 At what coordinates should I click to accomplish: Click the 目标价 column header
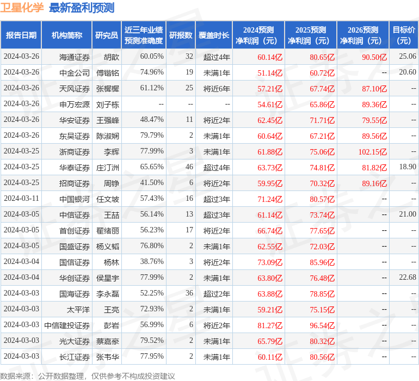pos(404,35)
